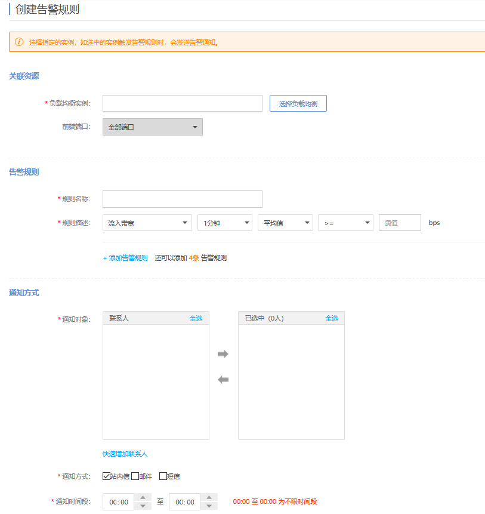Viewport: 485px width, 514px height.
Task: Click the 选择负载均衡 button
Action: (x=298, y=103)
